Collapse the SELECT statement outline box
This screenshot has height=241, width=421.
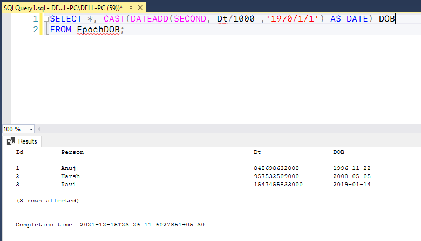click(46, 19)
